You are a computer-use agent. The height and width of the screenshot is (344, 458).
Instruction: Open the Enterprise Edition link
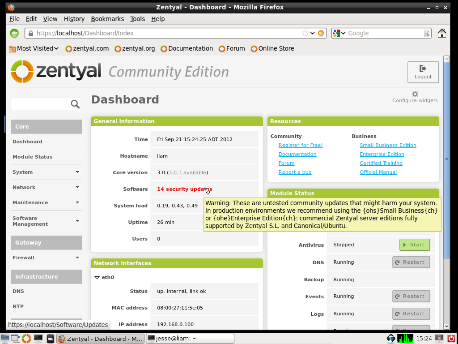pos(382,154)
